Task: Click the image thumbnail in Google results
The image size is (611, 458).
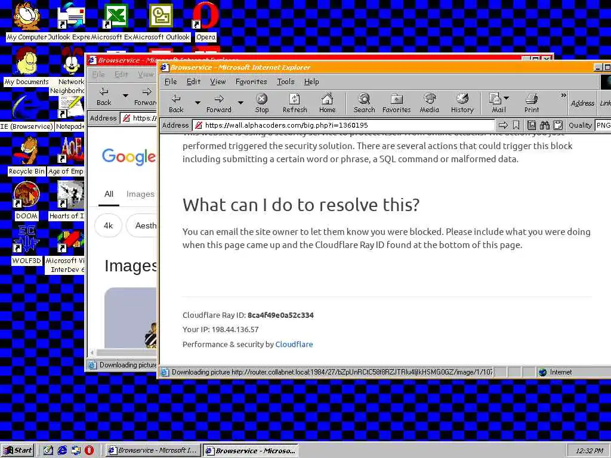Action: [x=131, y=317]
